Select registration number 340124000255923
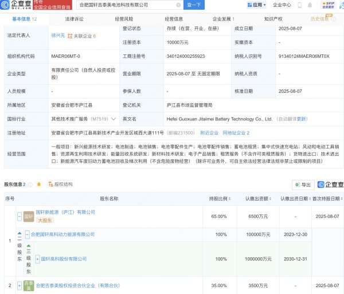This screenshot has height=294, width=344. pyautogui.click(x=186, y=56)
